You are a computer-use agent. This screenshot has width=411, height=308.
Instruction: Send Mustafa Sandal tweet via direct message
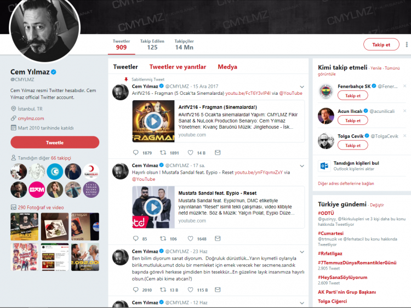(218, 238)
